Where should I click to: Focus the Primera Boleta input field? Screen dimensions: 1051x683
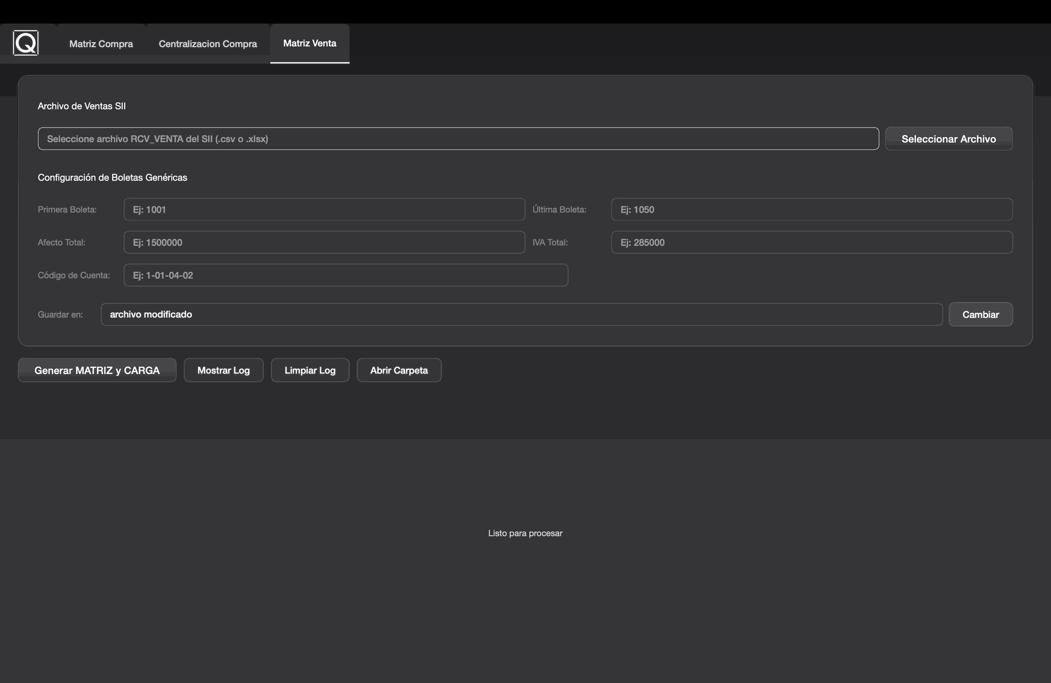[x=324, y=209]
